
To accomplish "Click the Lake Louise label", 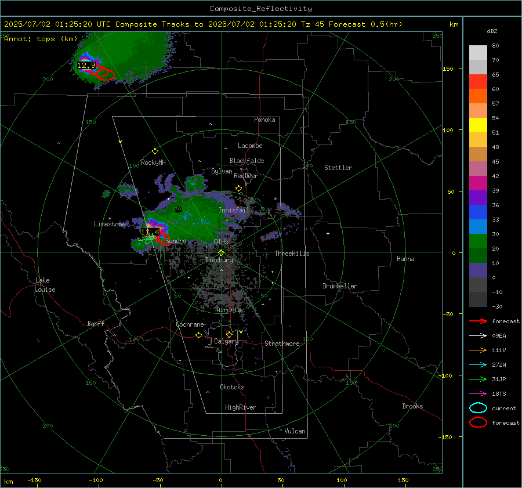I will (45, 285).
